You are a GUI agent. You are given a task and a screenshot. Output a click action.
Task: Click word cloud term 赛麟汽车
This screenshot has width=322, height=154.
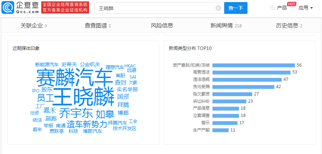[x=74, y=77]
